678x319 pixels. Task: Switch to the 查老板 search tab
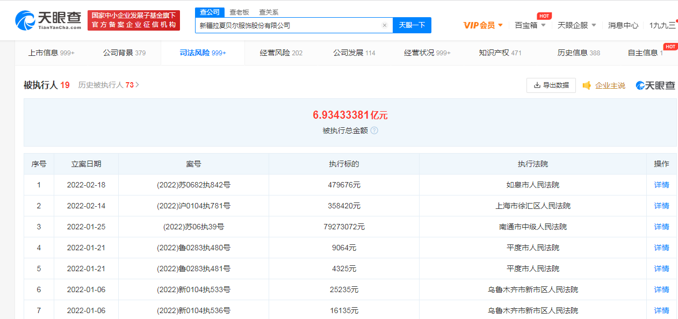click(x=239, y=12)
